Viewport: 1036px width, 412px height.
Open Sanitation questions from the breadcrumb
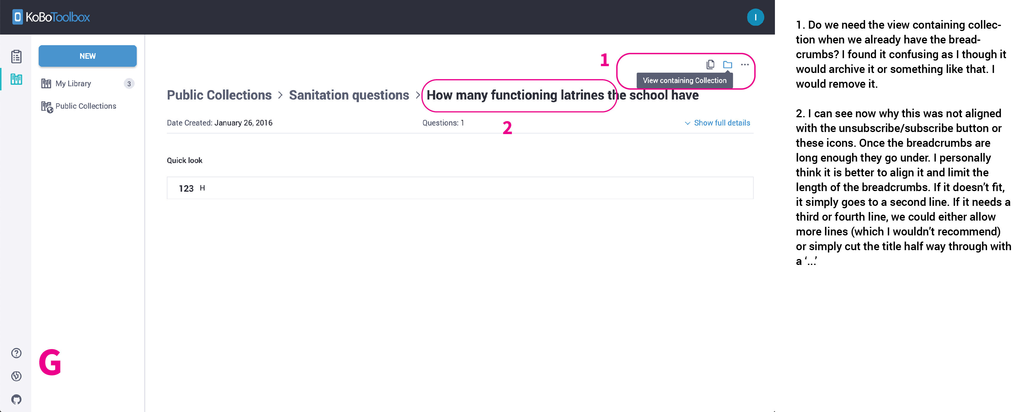(x=349, y=95)
